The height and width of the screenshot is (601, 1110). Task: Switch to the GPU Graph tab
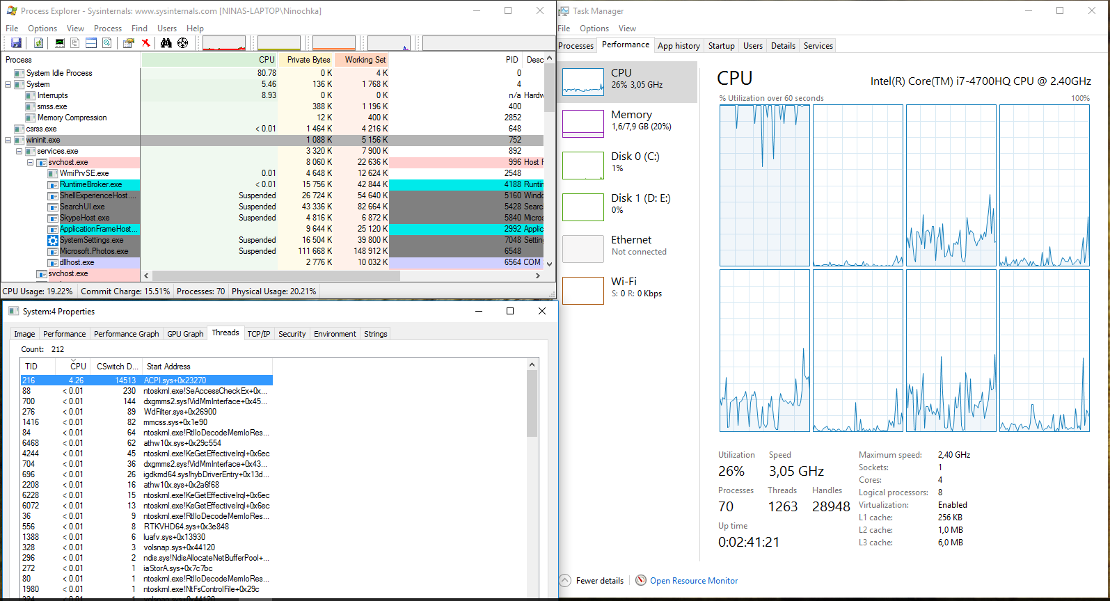tap(185, 334)
